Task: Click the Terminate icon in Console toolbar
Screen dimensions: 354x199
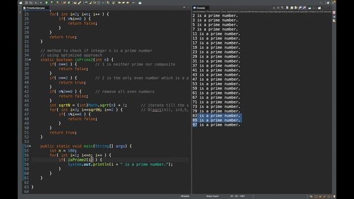Action: 274,8
